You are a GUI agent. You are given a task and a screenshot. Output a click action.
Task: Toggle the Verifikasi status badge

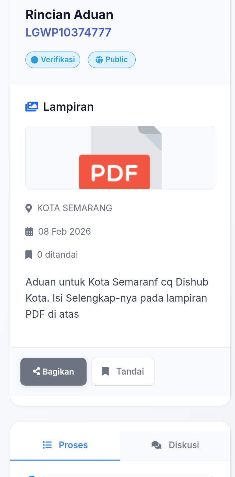click(53, 60)
